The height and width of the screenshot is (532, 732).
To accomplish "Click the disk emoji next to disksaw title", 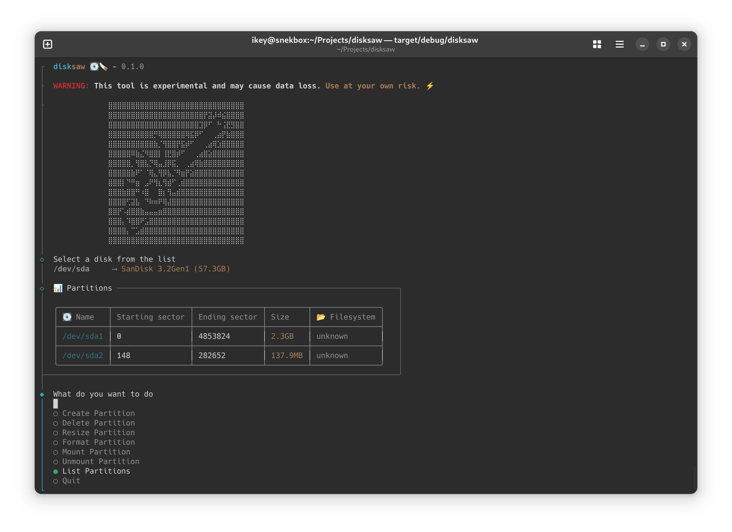I will (x=94, y=67).
